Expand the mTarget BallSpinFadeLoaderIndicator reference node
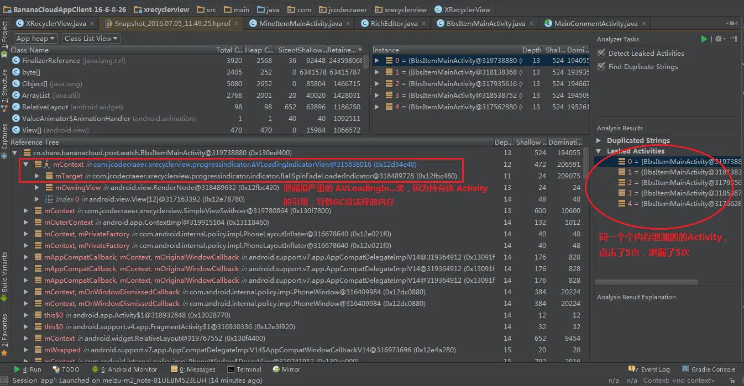Viewport: 744px width, 386px height. coord(37,176)
